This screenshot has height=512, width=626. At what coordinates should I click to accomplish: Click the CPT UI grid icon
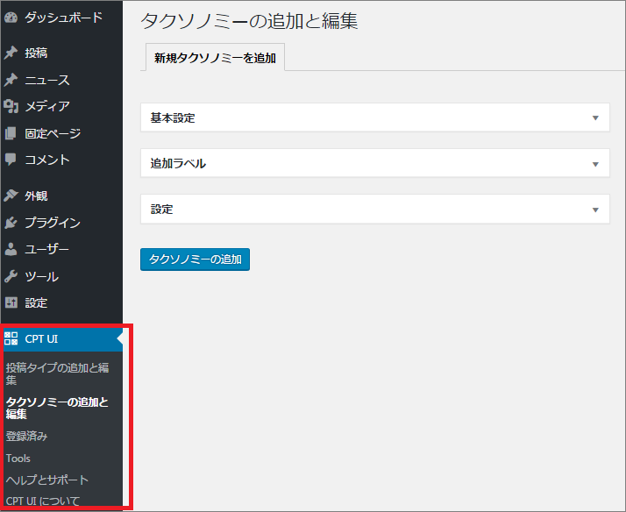pyautogui.click(x=11, y=338)
